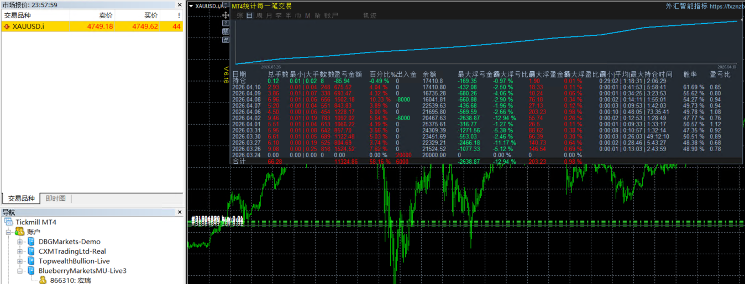Switch to the 即时图 tab
This screenshot has height=284, width=745.
pyautogui.click(x=55, y=199)
